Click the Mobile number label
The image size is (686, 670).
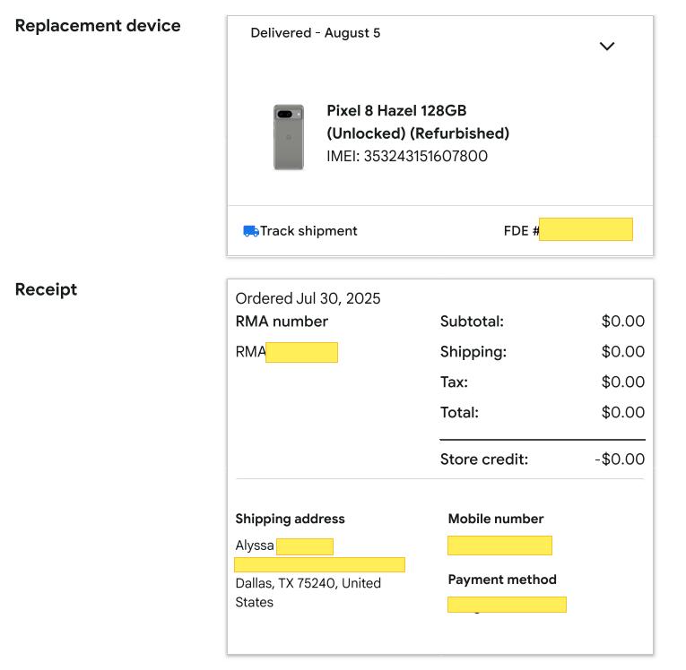(x=496, y=519)
